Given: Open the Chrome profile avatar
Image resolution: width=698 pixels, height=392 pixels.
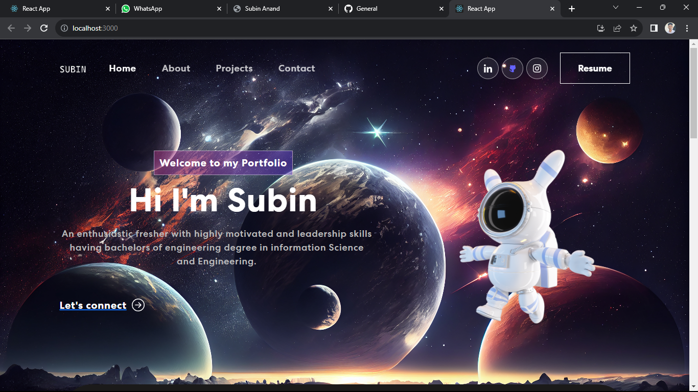Looking at the screenshot, I should click(x=670, y=28).
